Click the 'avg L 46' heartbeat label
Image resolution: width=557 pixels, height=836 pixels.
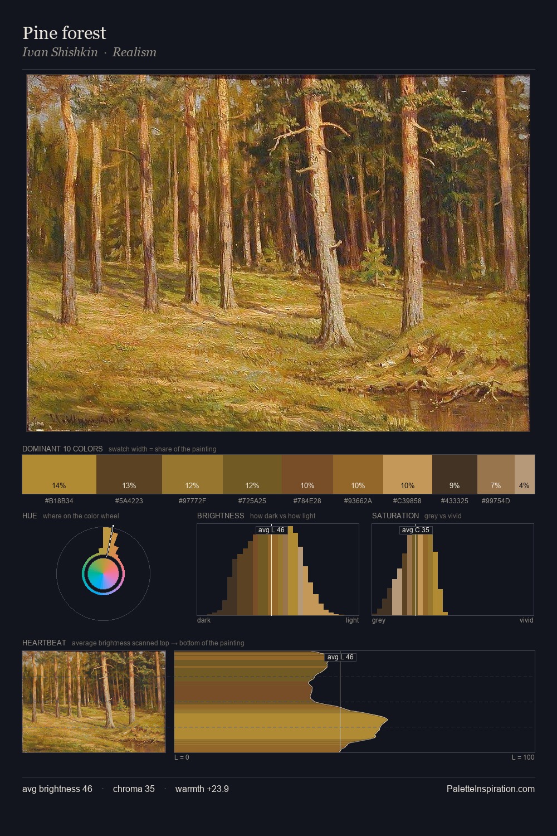340,657
